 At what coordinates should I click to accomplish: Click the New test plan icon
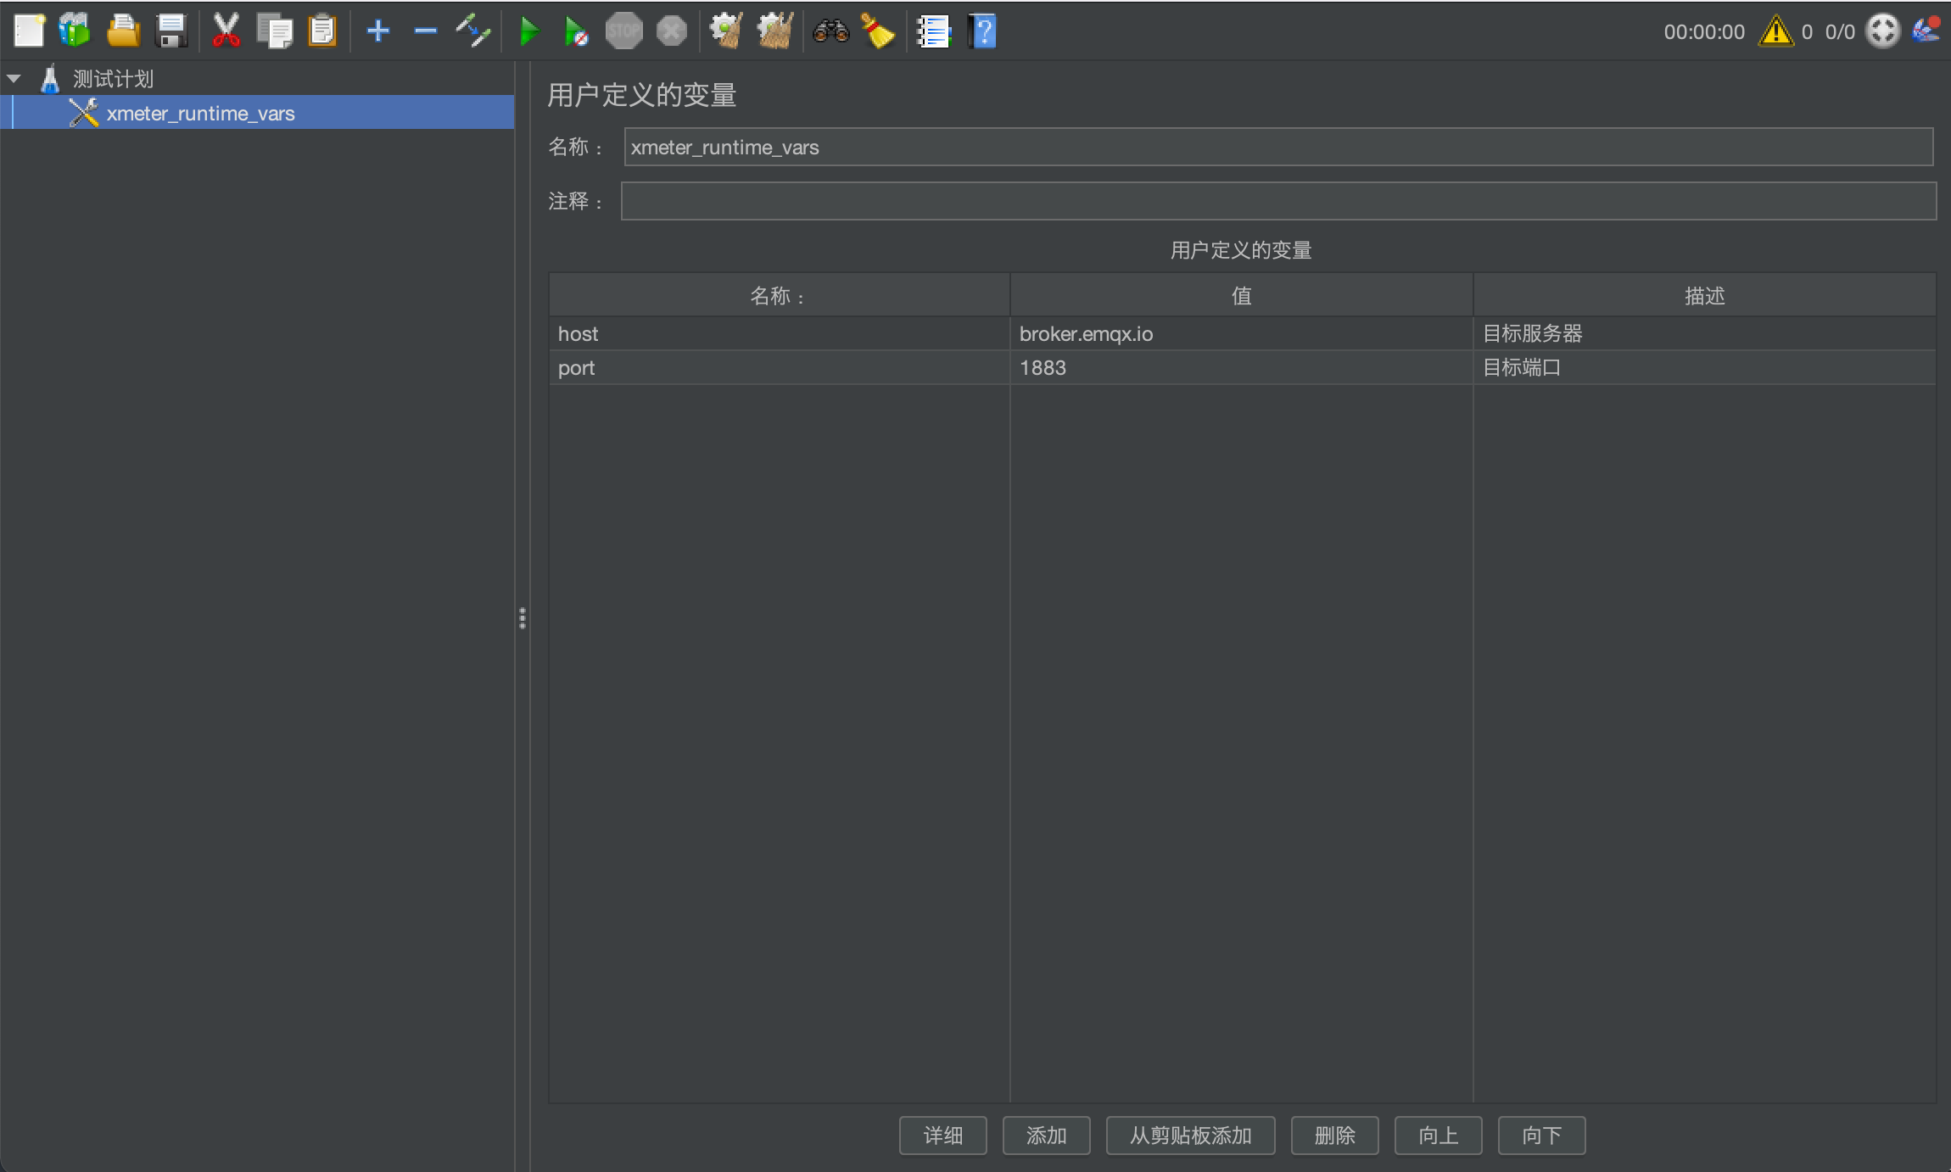click(x=29, y=31)
